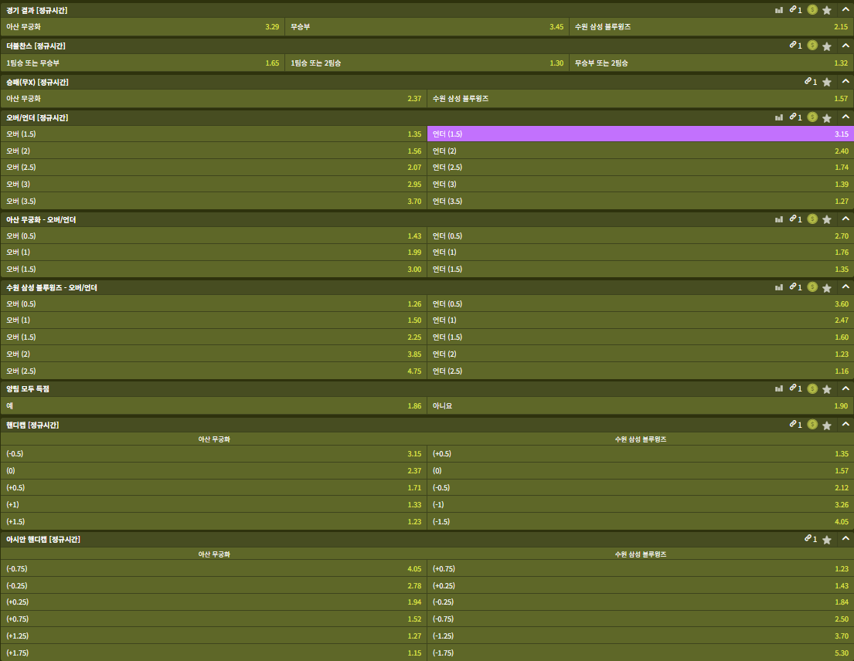854x661 pixels.
Task: Collapse the 아시안 핸디캡 [정규시간] section
Action: point(845,539)
